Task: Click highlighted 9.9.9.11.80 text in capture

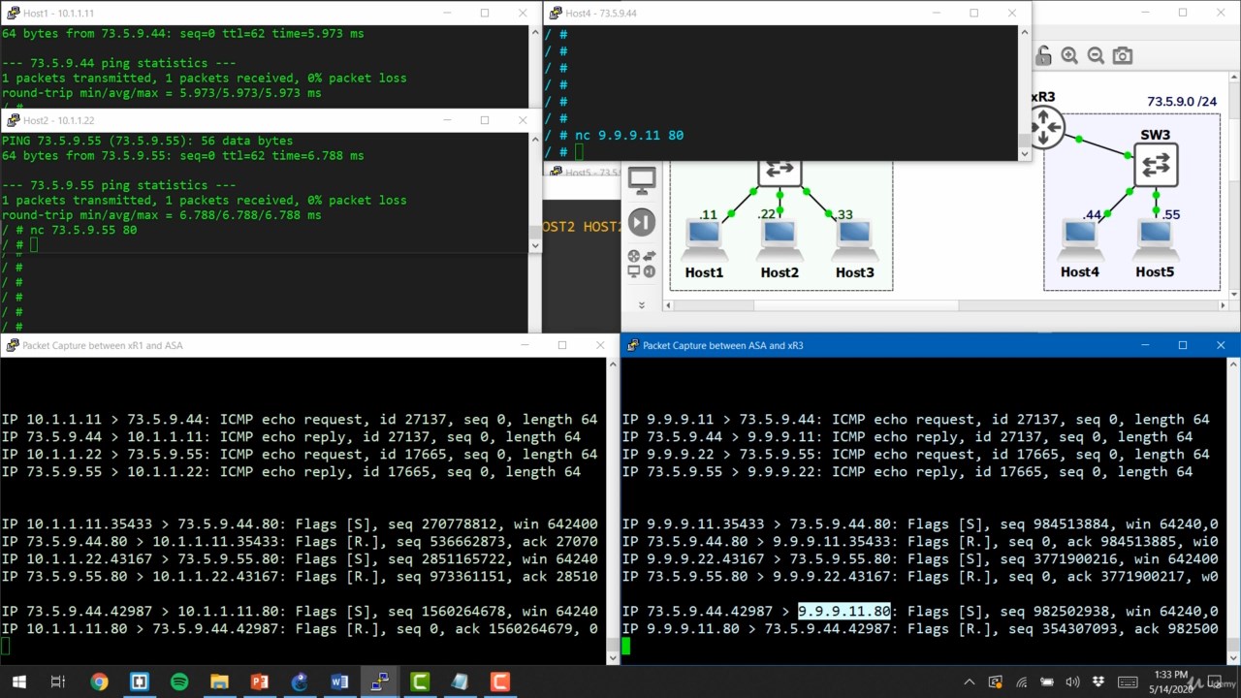Action: tap(844, 612)
